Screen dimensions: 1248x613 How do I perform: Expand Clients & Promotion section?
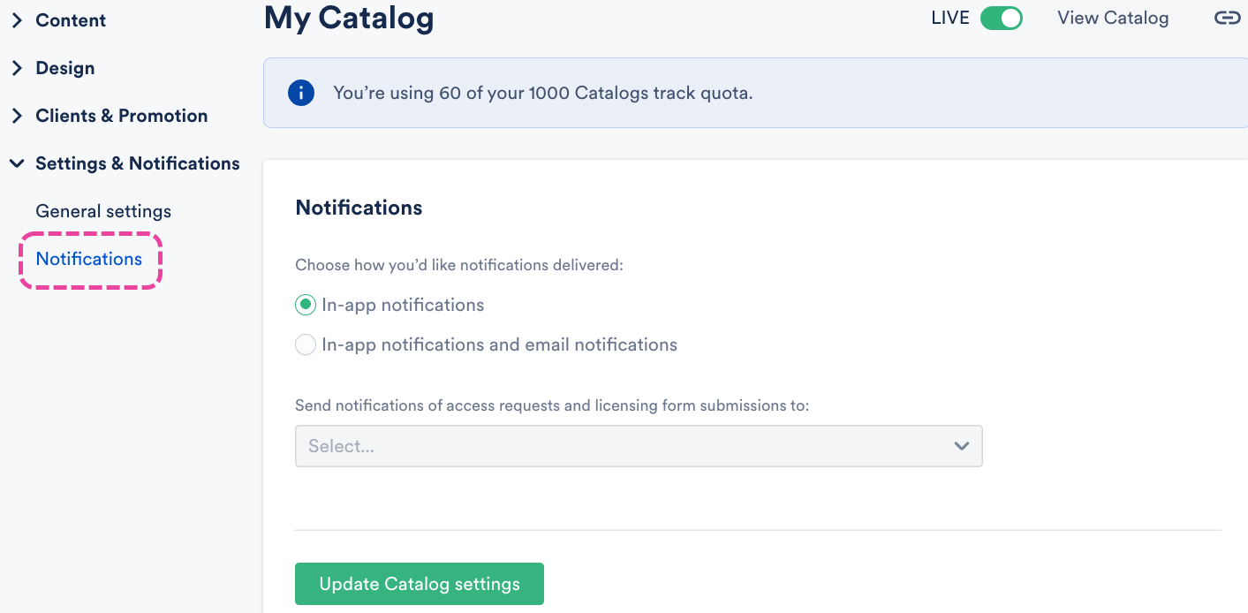tap(121, 116)
